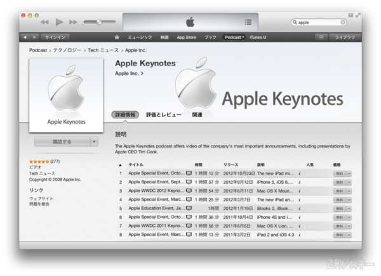Click the Apple Inc. breadcrumb link
The image size is (381, 276).
pos(136,50)
